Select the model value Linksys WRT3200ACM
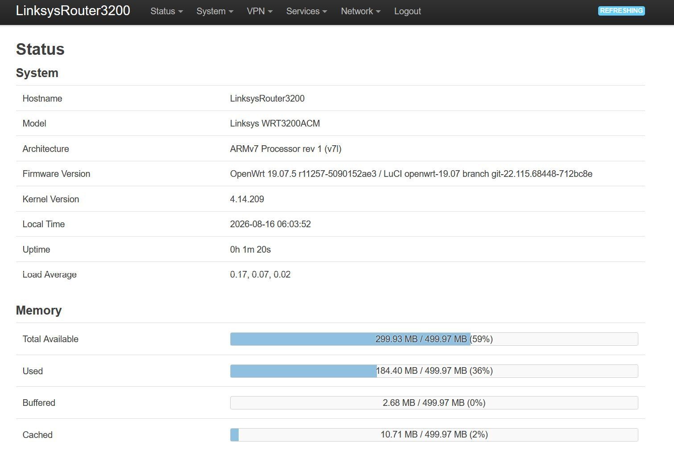 [x=275, y=123]
